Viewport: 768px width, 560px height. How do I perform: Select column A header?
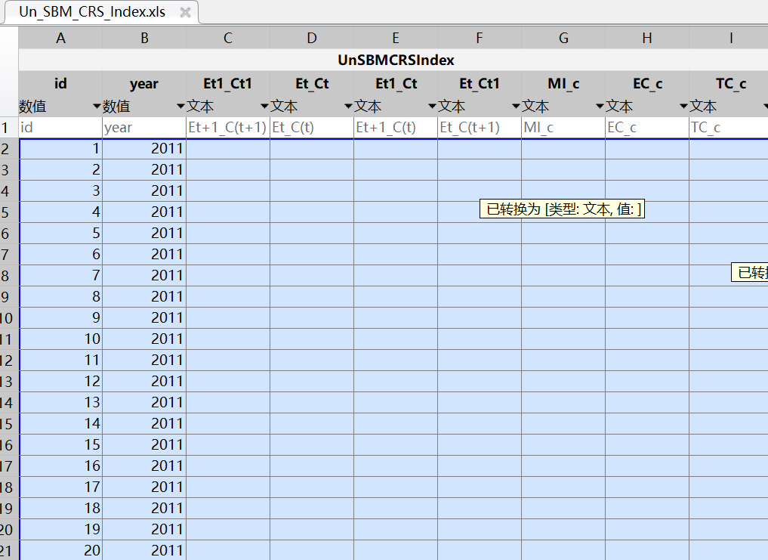click(x=60, y=38)
